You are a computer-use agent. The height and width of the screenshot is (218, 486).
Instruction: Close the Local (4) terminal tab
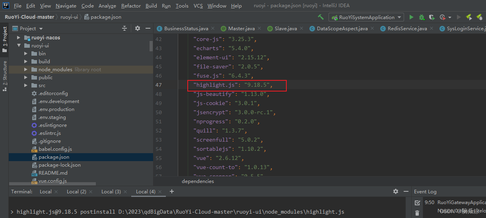click(160, 192)
